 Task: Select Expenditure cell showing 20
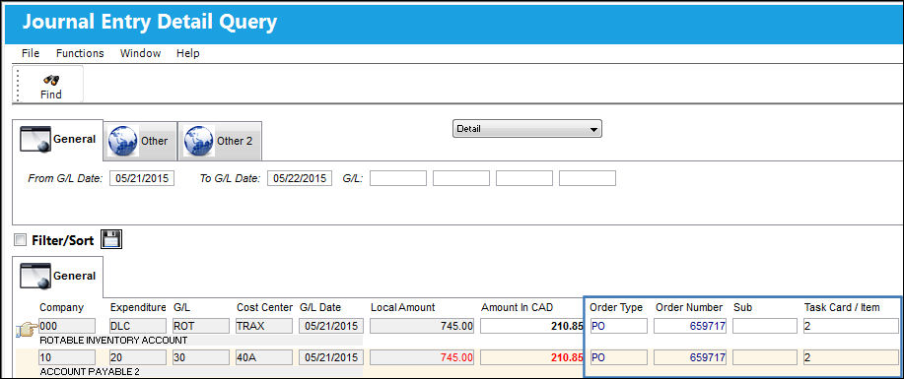click(x=137, y=357)
